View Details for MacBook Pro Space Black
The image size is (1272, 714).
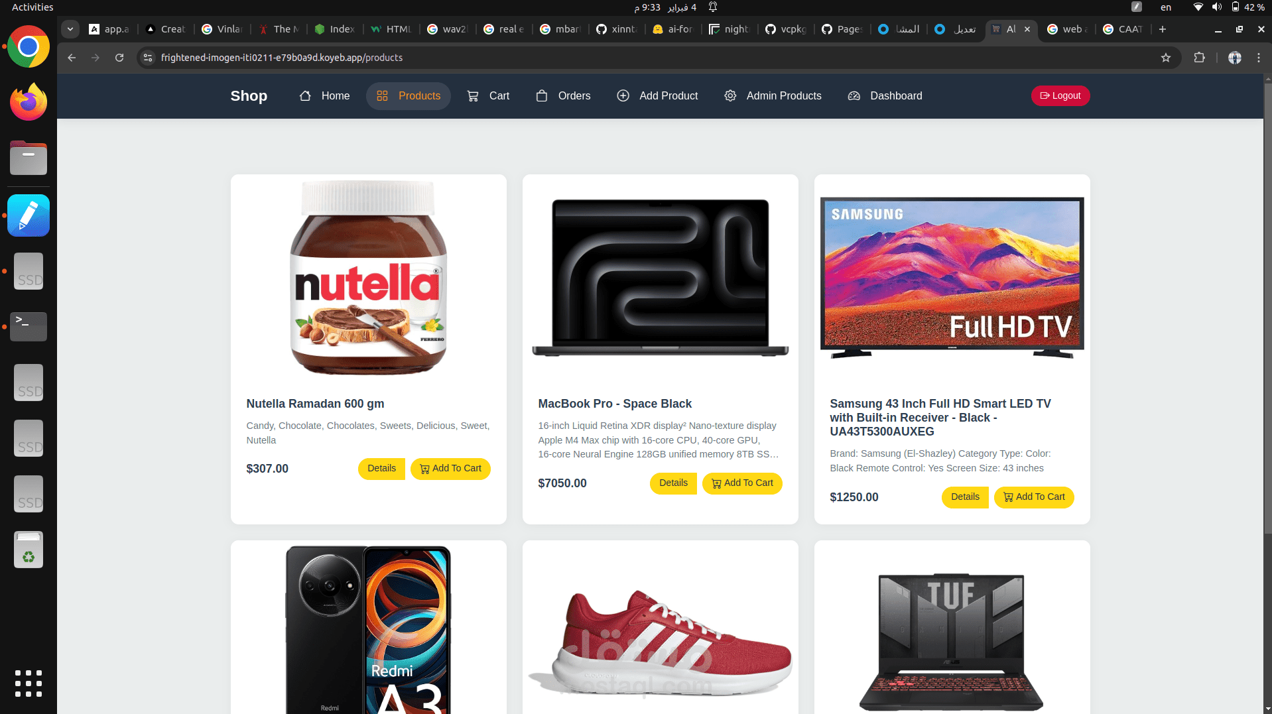pyautogui.click(x=673, y=483)
